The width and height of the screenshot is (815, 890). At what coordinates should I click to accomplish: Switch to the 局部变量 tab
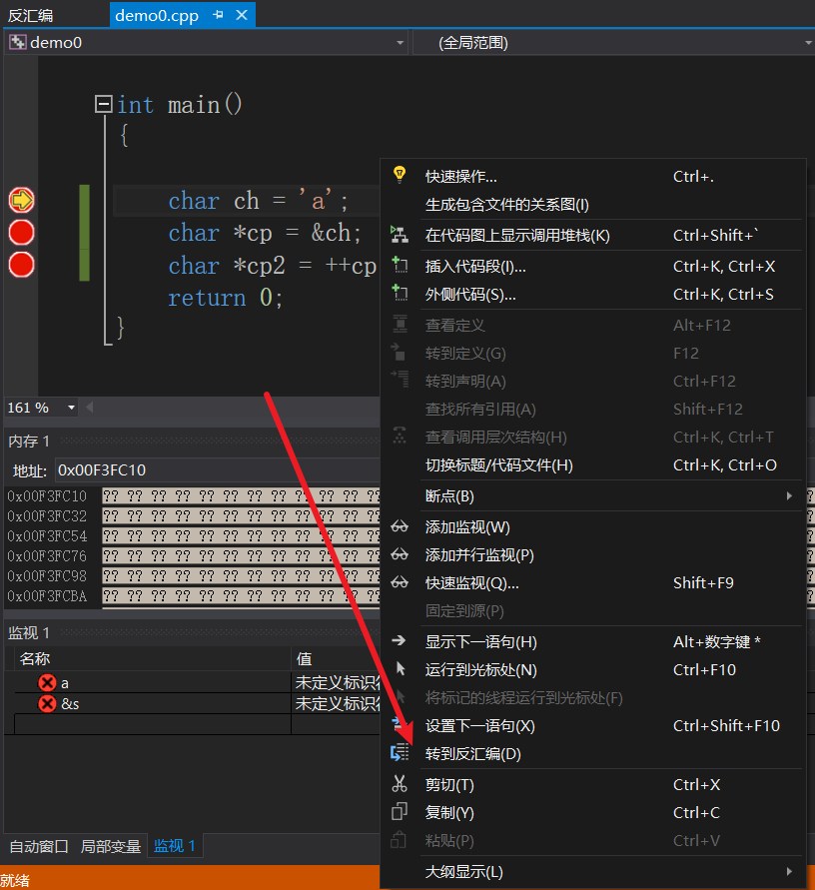[x=111, y=846]
